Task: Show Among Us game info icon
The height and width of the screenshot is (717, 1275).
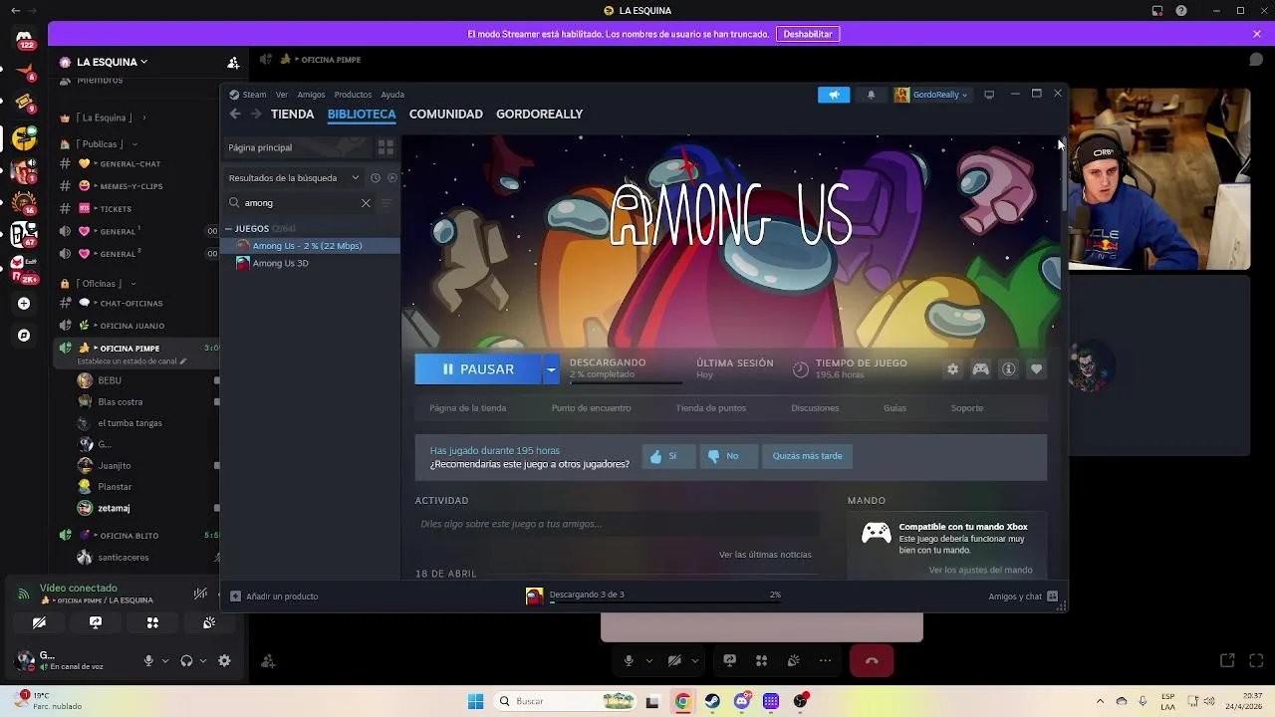Action: click(x=1008, y=369)
